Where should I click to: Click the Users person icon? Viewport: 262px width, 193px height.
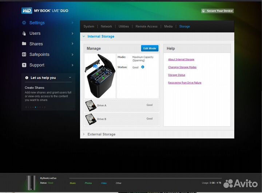tap(24, 33)
